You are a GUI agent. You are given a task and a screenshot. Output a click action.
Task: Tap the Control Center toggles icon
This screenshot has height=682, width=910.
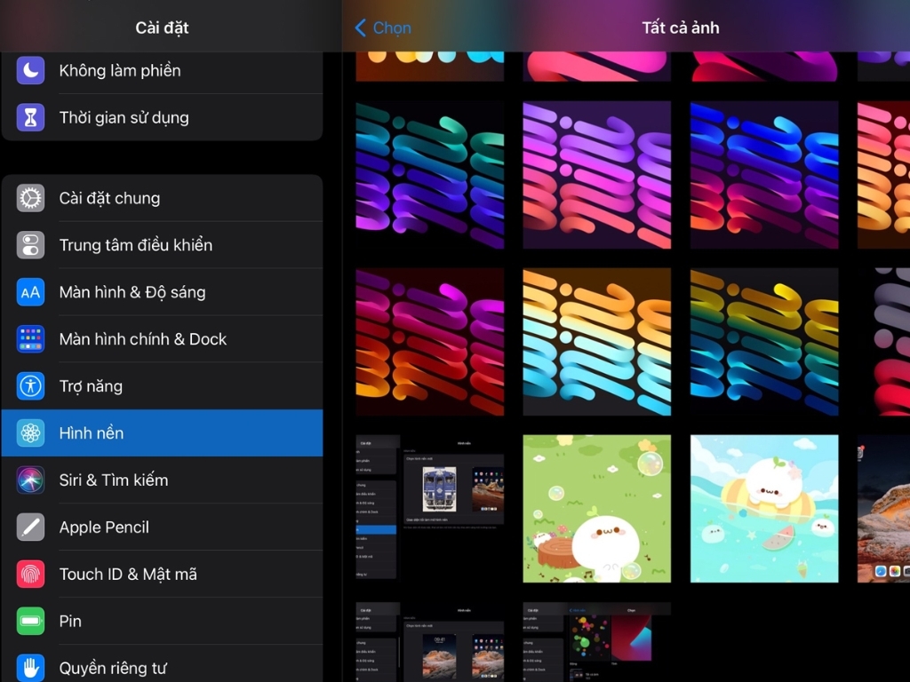pos(30,245)
